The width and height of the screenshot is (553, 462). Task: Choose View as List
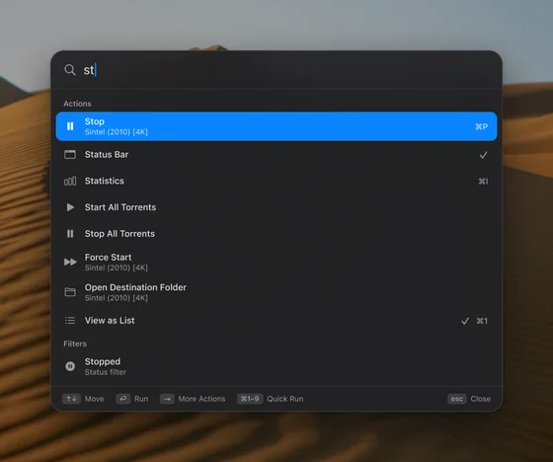coord(276,321)
